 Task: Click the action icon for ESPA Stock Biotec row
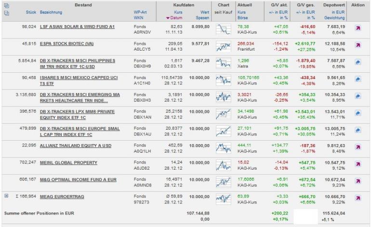358,45
